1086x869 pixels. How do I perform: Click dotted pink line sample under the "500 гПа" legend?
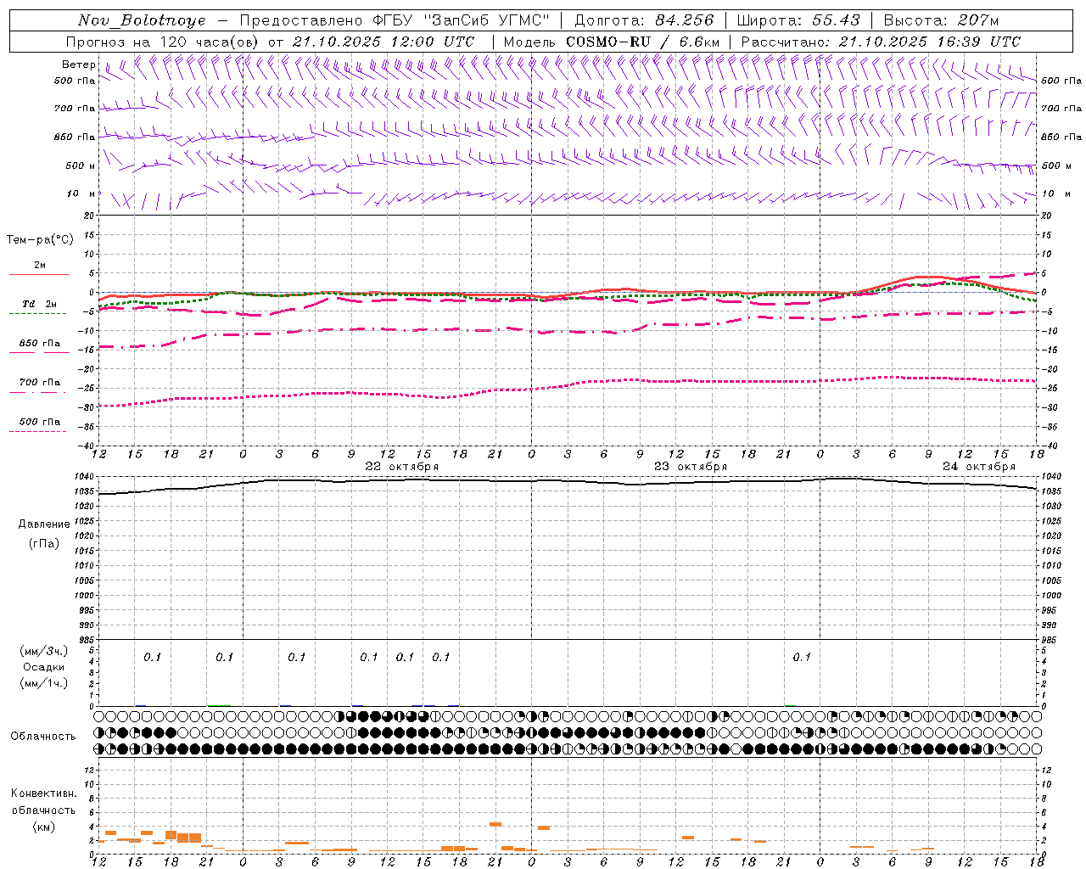pos(37,431)
